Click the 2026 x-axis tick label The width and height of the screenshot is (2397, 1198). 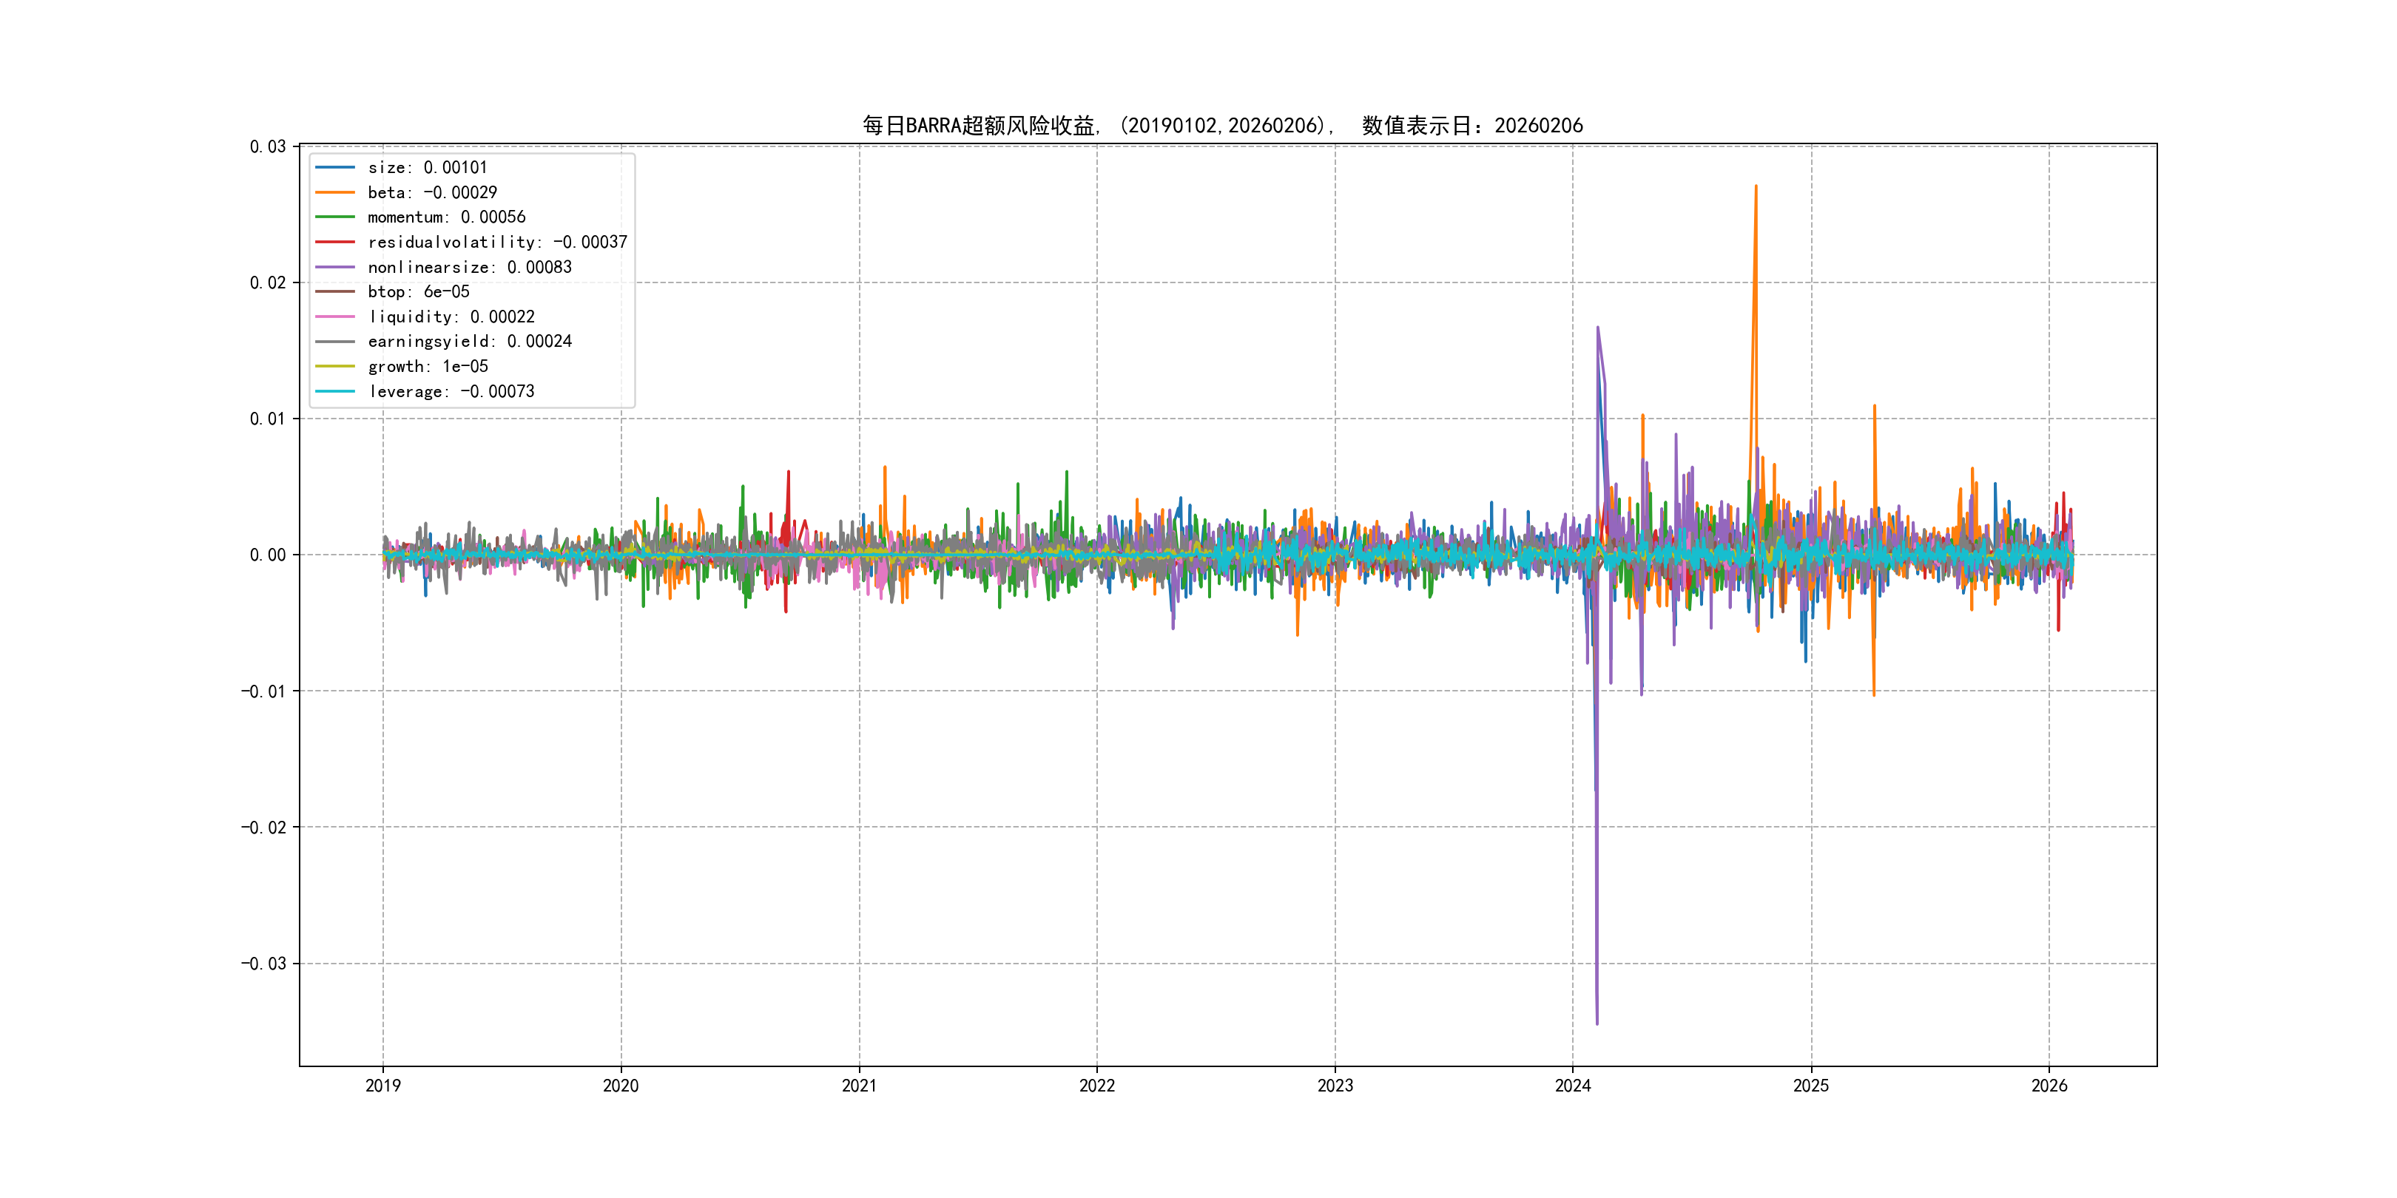tap(2049, 1086)
